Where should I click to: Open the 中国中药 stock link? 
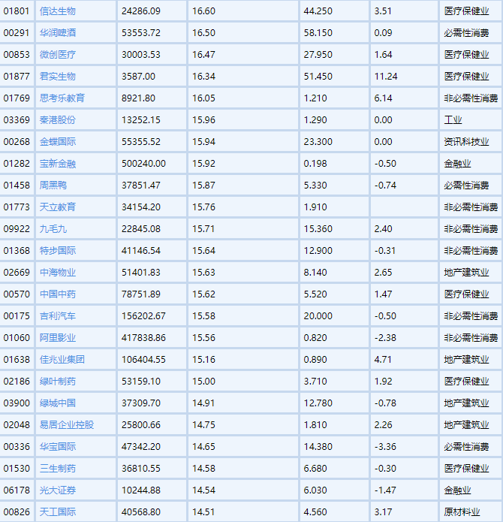point(58,294)
